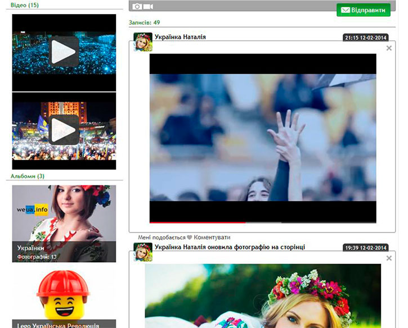Click the Записів: 49 counter
This screenshot has height=328, width=408.
click(145, 22)
